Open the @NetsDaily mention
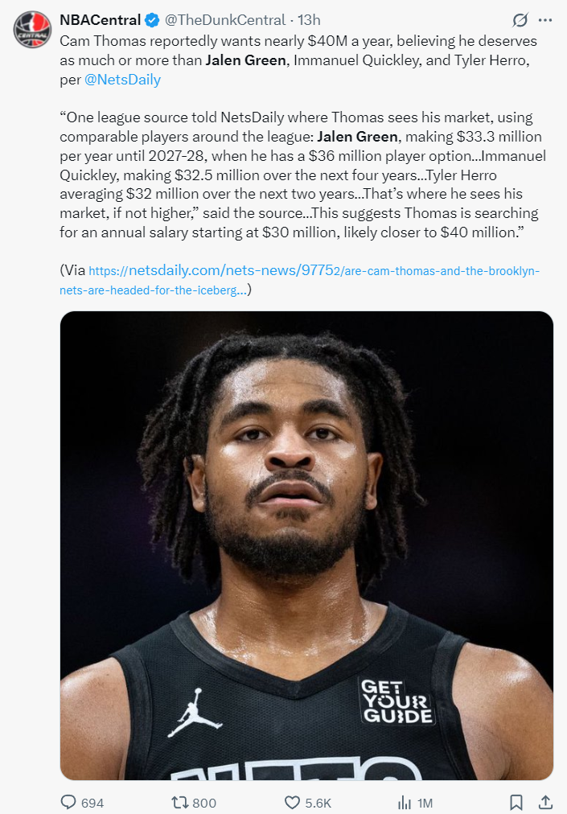Image resolution: width=567 pixels, height=814 pixels. (122, 80)
